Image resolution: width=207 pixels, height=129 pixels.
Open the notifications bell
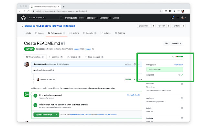(x=172, y=17)
